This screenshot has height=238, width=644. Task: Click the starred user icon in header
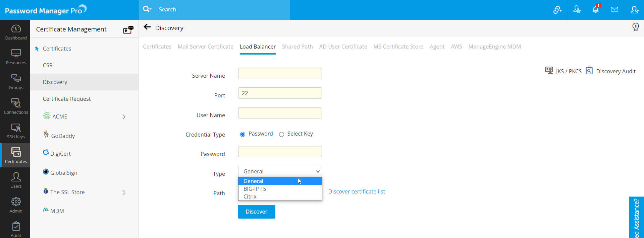click(x=577, y=10)
